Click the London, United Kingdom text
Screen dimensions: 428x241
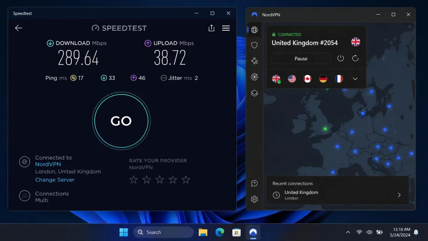(x=68, y=171)
